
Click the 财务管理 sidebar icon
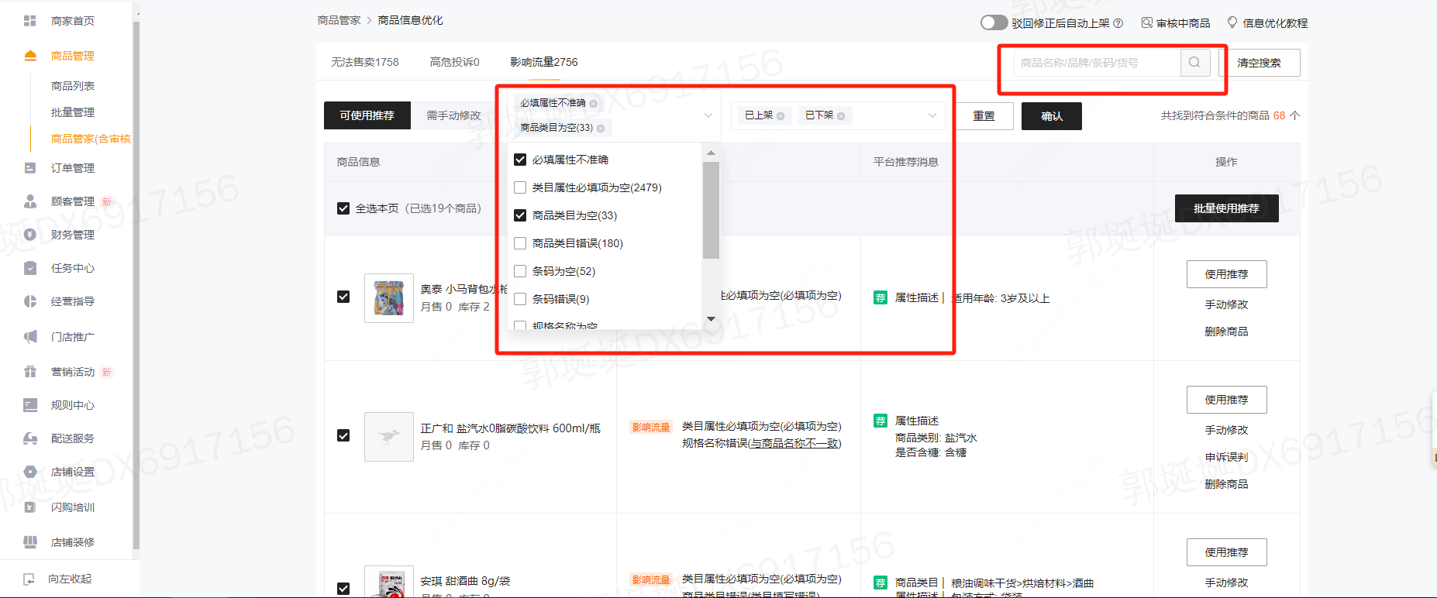[x=30, y=235]
